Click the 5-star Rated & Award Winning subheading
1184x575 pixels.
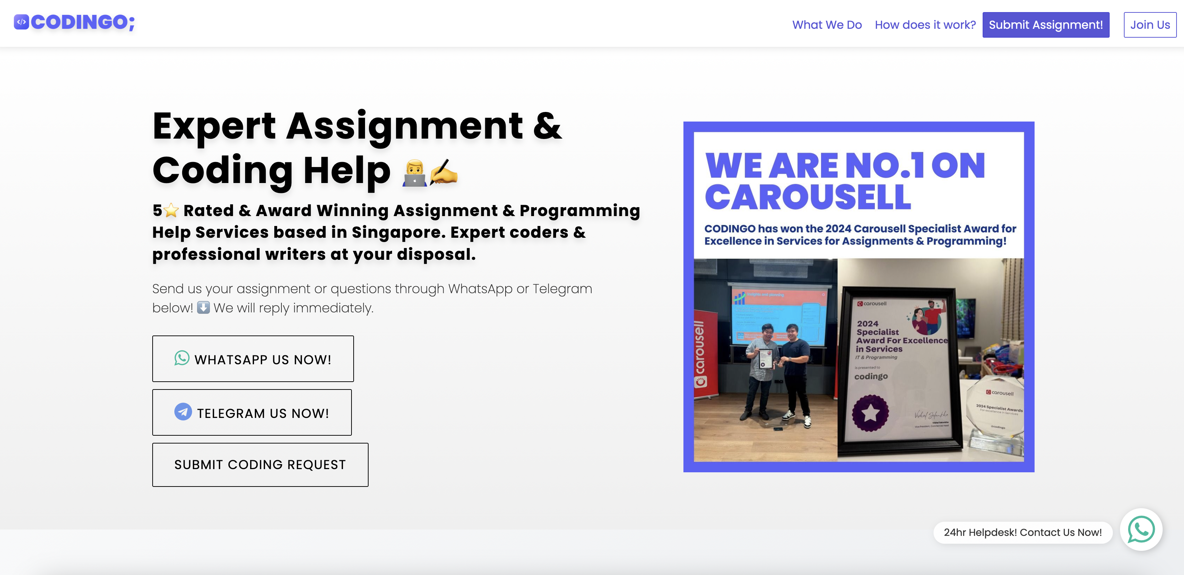[x=396, y=232]
